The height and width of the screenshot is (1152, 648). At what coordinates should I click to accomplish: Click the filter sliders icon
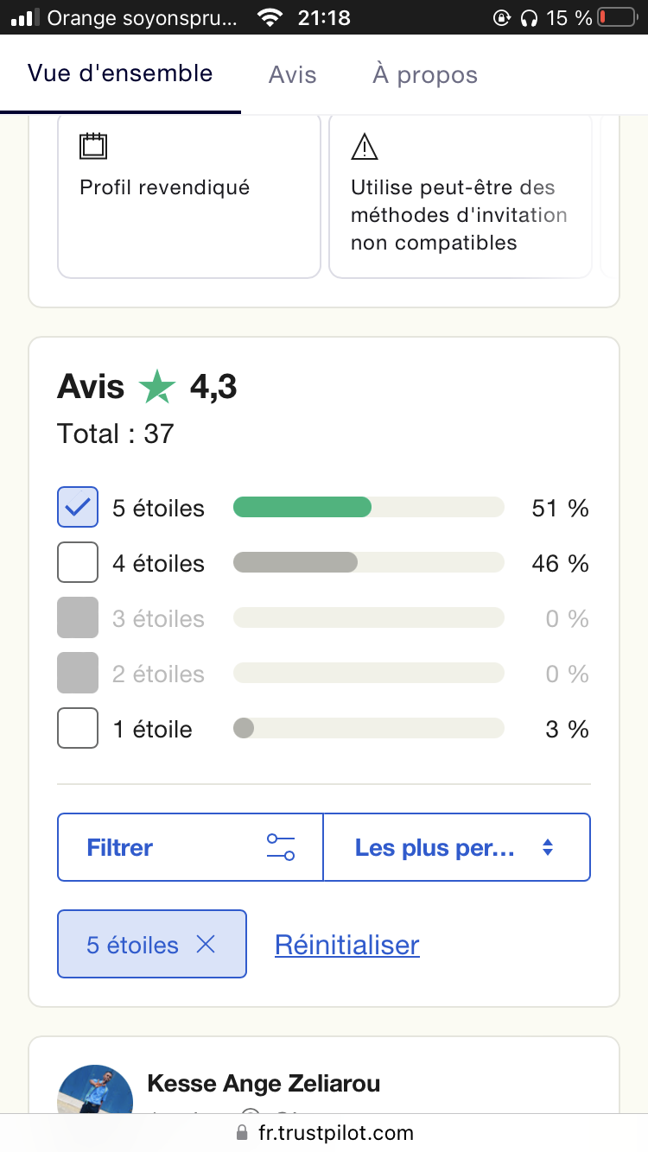click(x=281, y=847)
